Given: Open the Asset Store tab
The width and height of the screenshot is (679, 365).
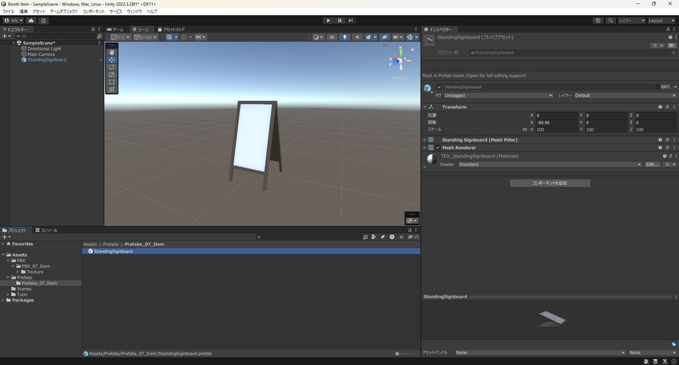Looking at the screenshot, I should pos(171,29).
